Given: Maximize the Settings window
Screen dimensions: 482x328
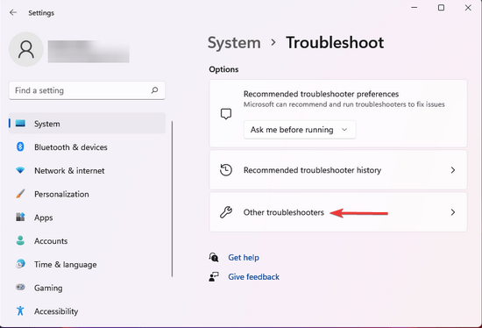Looking at the screenshot, I should tap(441, 7).
